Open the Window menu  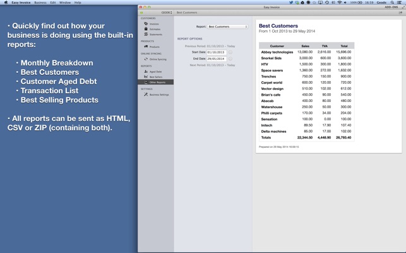click(65, 3)
